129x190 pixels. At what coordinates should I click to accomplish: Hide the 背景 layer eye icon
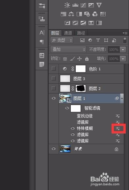coord(54,149)
